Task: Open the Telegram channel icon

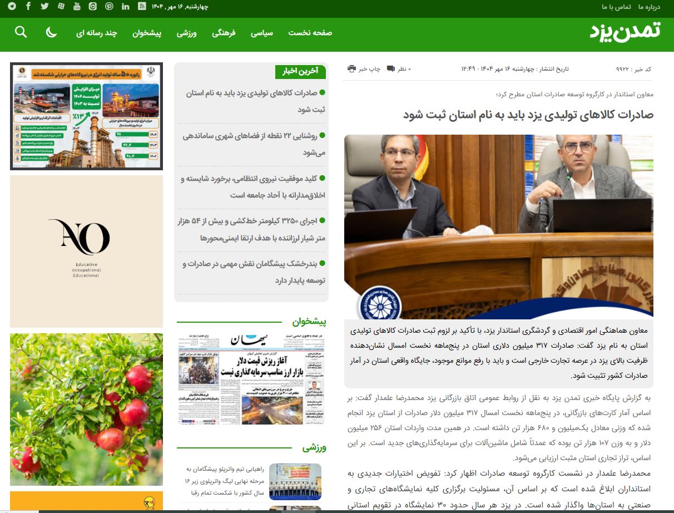Action: pos(12,7)
